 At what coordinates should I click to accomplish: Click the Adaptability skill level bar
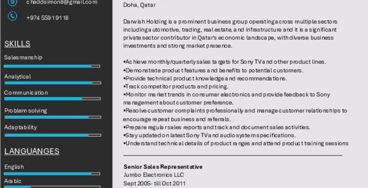tap(53, 135)
